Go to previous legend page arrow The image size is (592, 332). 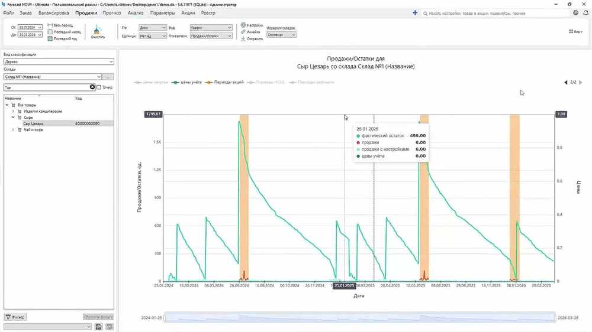pyautogui.click(x=565, y=82)
